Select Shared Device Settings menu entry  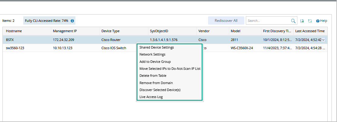[157, 47]
